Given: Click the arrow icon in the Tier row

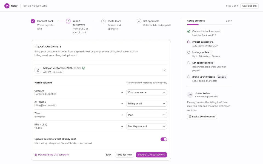Looking at the screenshot, I should [x=122, y=115].
